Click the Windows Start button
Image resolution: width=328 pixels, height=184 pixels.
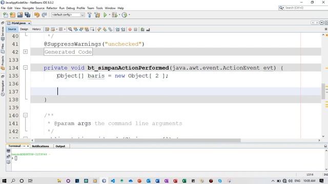(4, 180)
